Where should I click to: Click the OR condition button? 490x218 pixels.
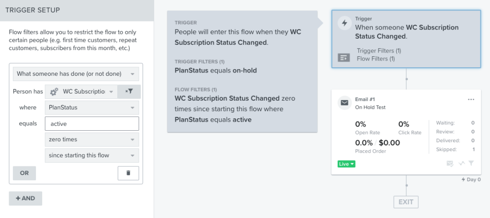24,173
